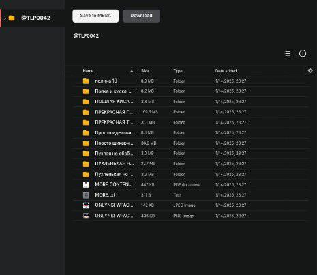Click the PDF document icon for MORE CONTEN...
This screenshot has width=317, height=275.
(x=86, y=184)
